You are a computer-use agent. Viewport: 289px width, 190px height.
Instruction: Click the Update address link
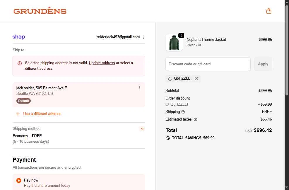(x=102, y=63)
